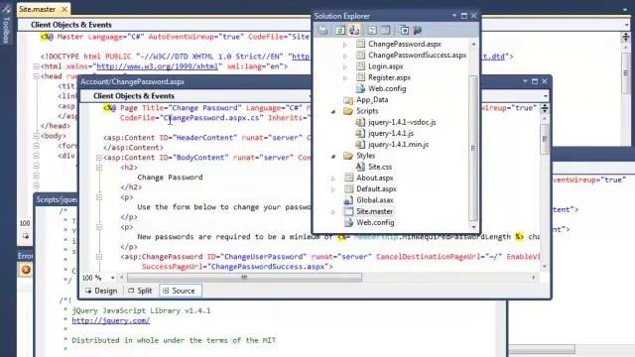Click the split-pane handle icon in ChangePassword.aspx editor
This screenshot has height=357, width=635.
click(545, 108)
